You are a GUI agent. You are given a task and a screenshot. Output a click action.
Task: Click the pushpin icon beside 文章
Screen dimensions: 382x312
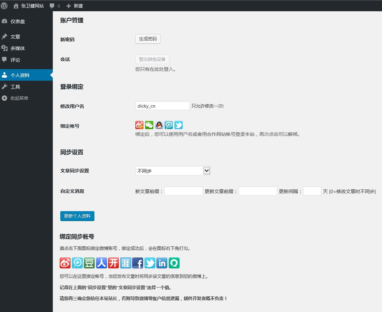point(4,36)
